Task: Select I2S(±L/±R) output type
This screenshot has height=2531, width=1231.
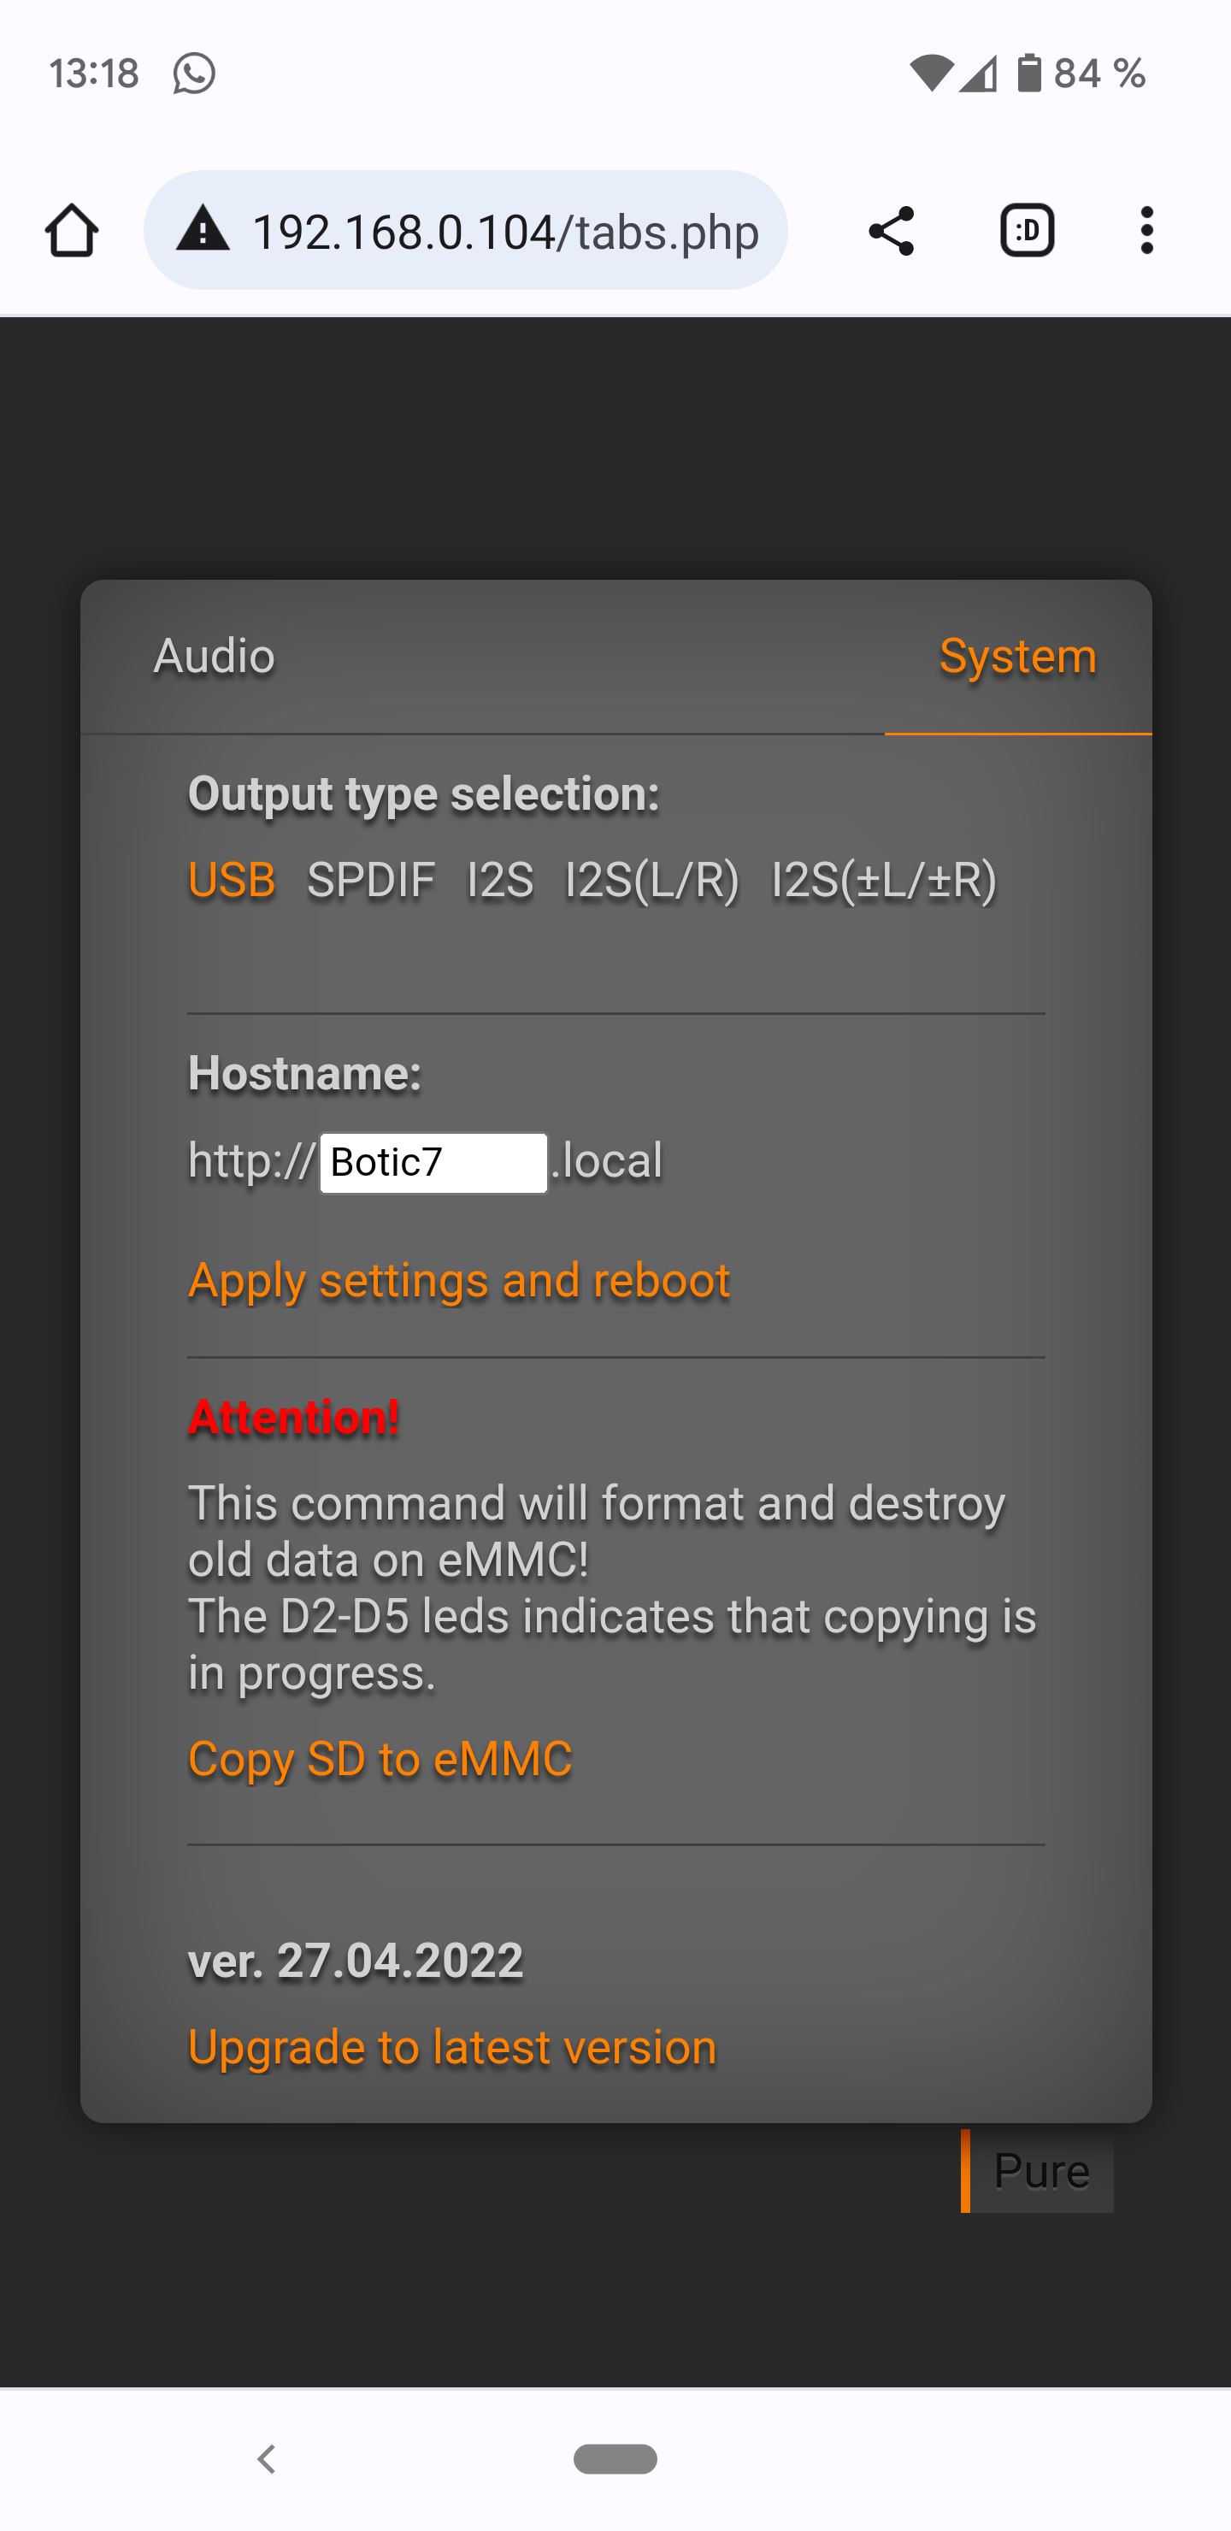Action: point(884,879)
